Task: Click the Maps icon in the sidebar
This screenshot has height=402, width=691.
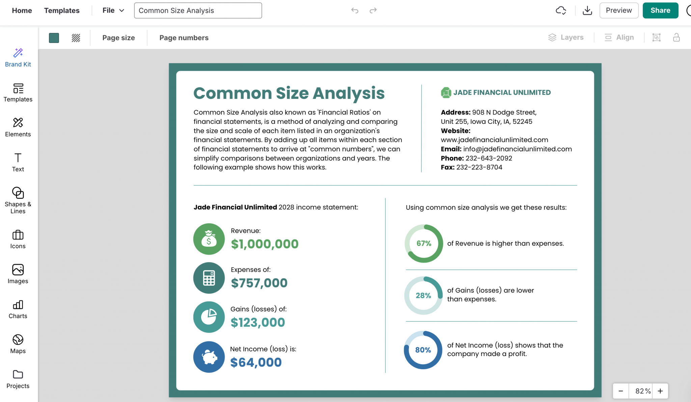Action: click(x=18, y=344)
